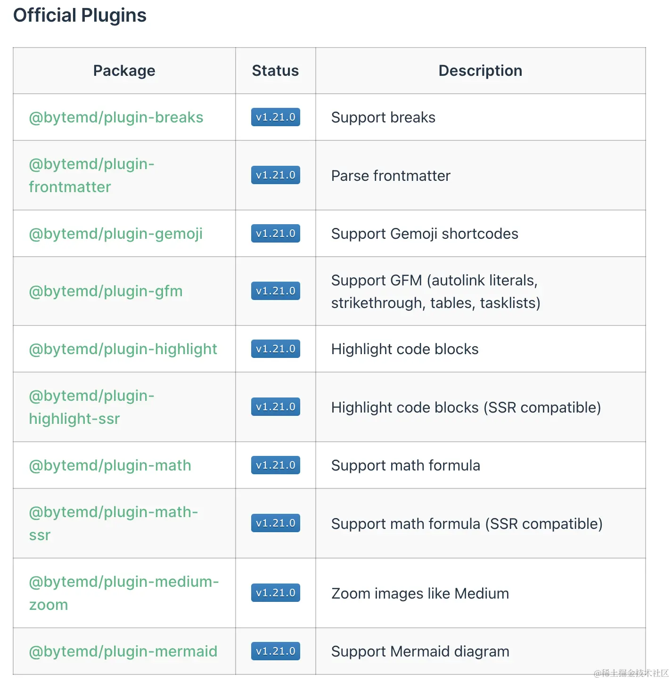
Task: Open the @bytemd/plugin-mermaid package link
Action: point(123,651)
